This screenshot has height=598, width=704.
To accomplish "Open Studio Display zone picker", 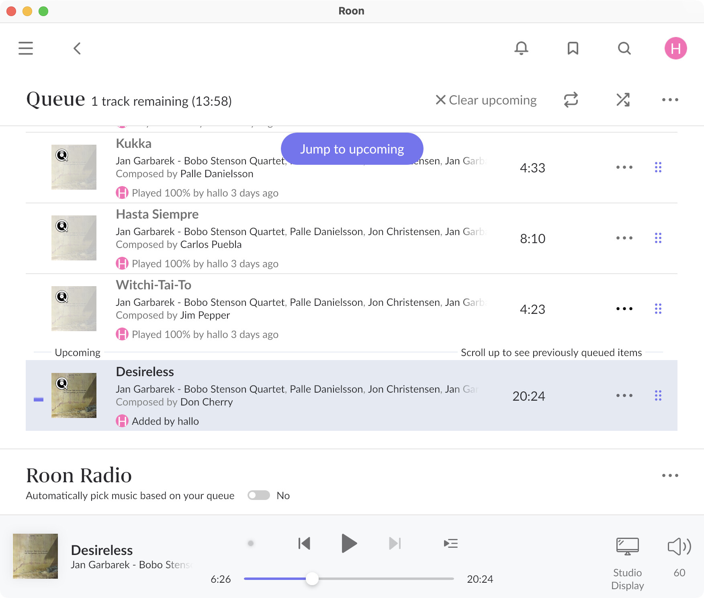I will point(627,564).
